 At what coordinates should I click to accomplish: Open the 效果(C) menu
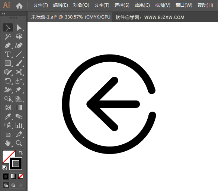click(142, 5)
